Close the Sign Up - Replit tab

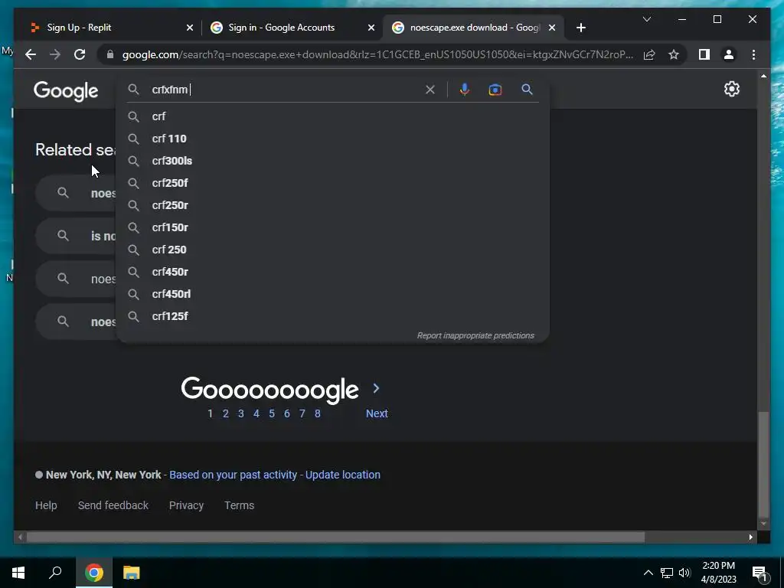[190, 28]
